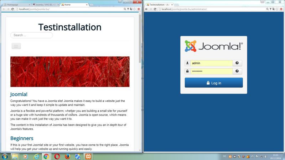
Task: Bookmark the page in the left window
Action: click(x=135, y=9)
